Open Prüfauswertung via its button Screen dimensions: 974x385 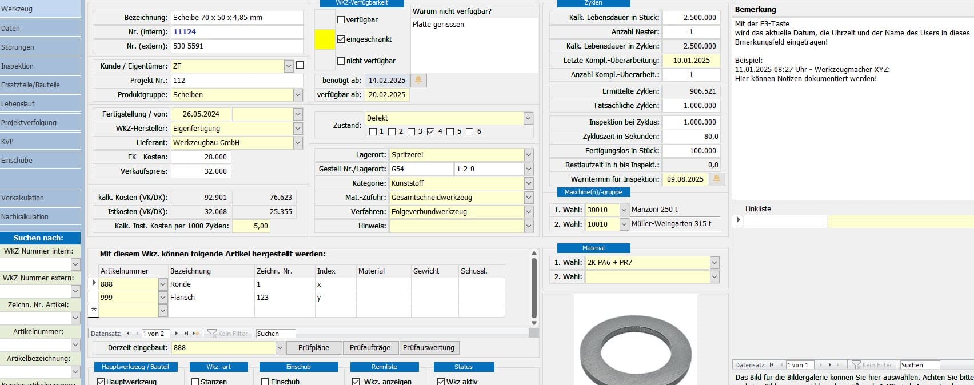[x=429, y=348]
